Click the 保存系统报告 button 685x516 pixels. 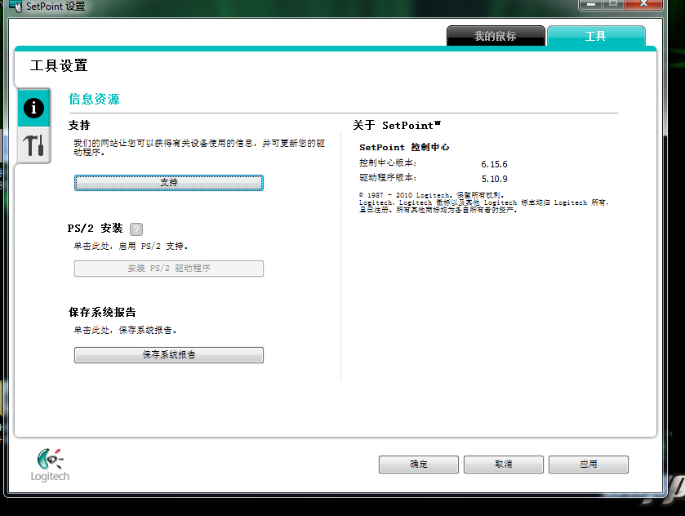click(x=169, y=355)
